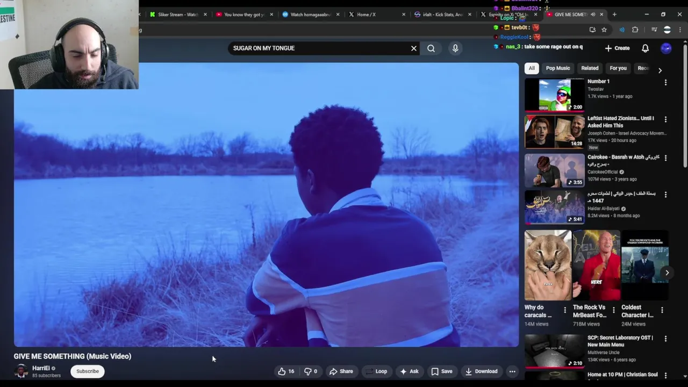The width and height of the screenshot is (688, 387).
Task: Open the Coldest Character Short thumbnail
Action: click(645, 265)
